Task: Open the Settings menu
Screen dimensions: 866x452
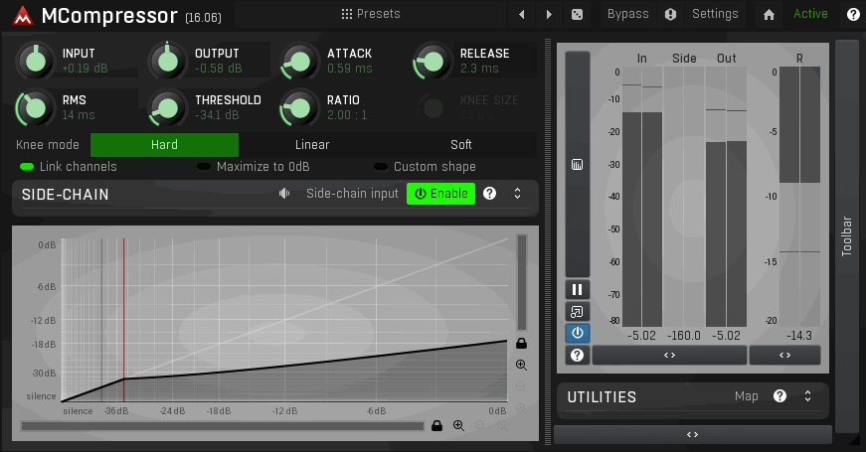Action: coord(715,14)
